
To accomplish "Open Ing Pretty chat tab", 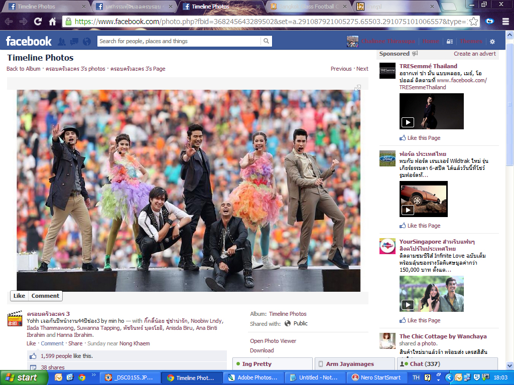I will (273, 364).
